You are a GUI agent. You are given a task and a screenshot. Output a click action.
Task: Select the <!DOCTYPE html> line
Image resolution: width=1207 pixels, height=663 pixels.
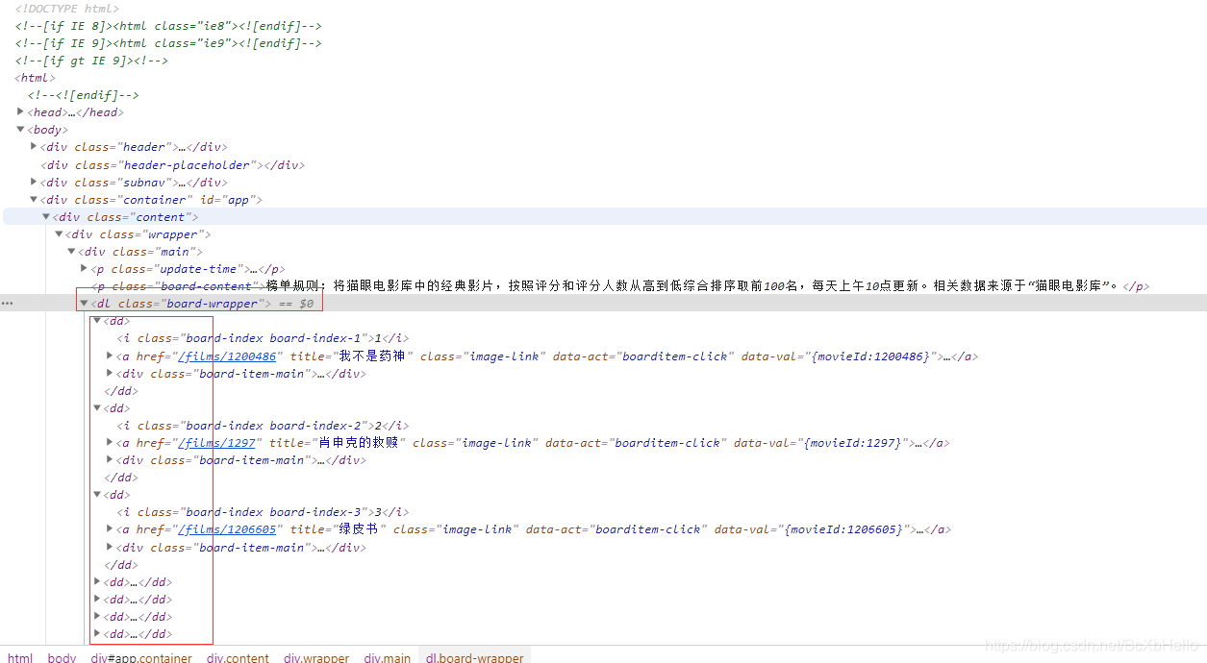(67, 9)
